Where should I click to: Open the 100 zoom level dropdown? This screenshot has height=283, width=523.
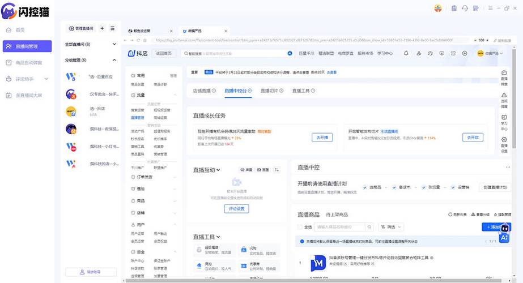tap(481, 40)
